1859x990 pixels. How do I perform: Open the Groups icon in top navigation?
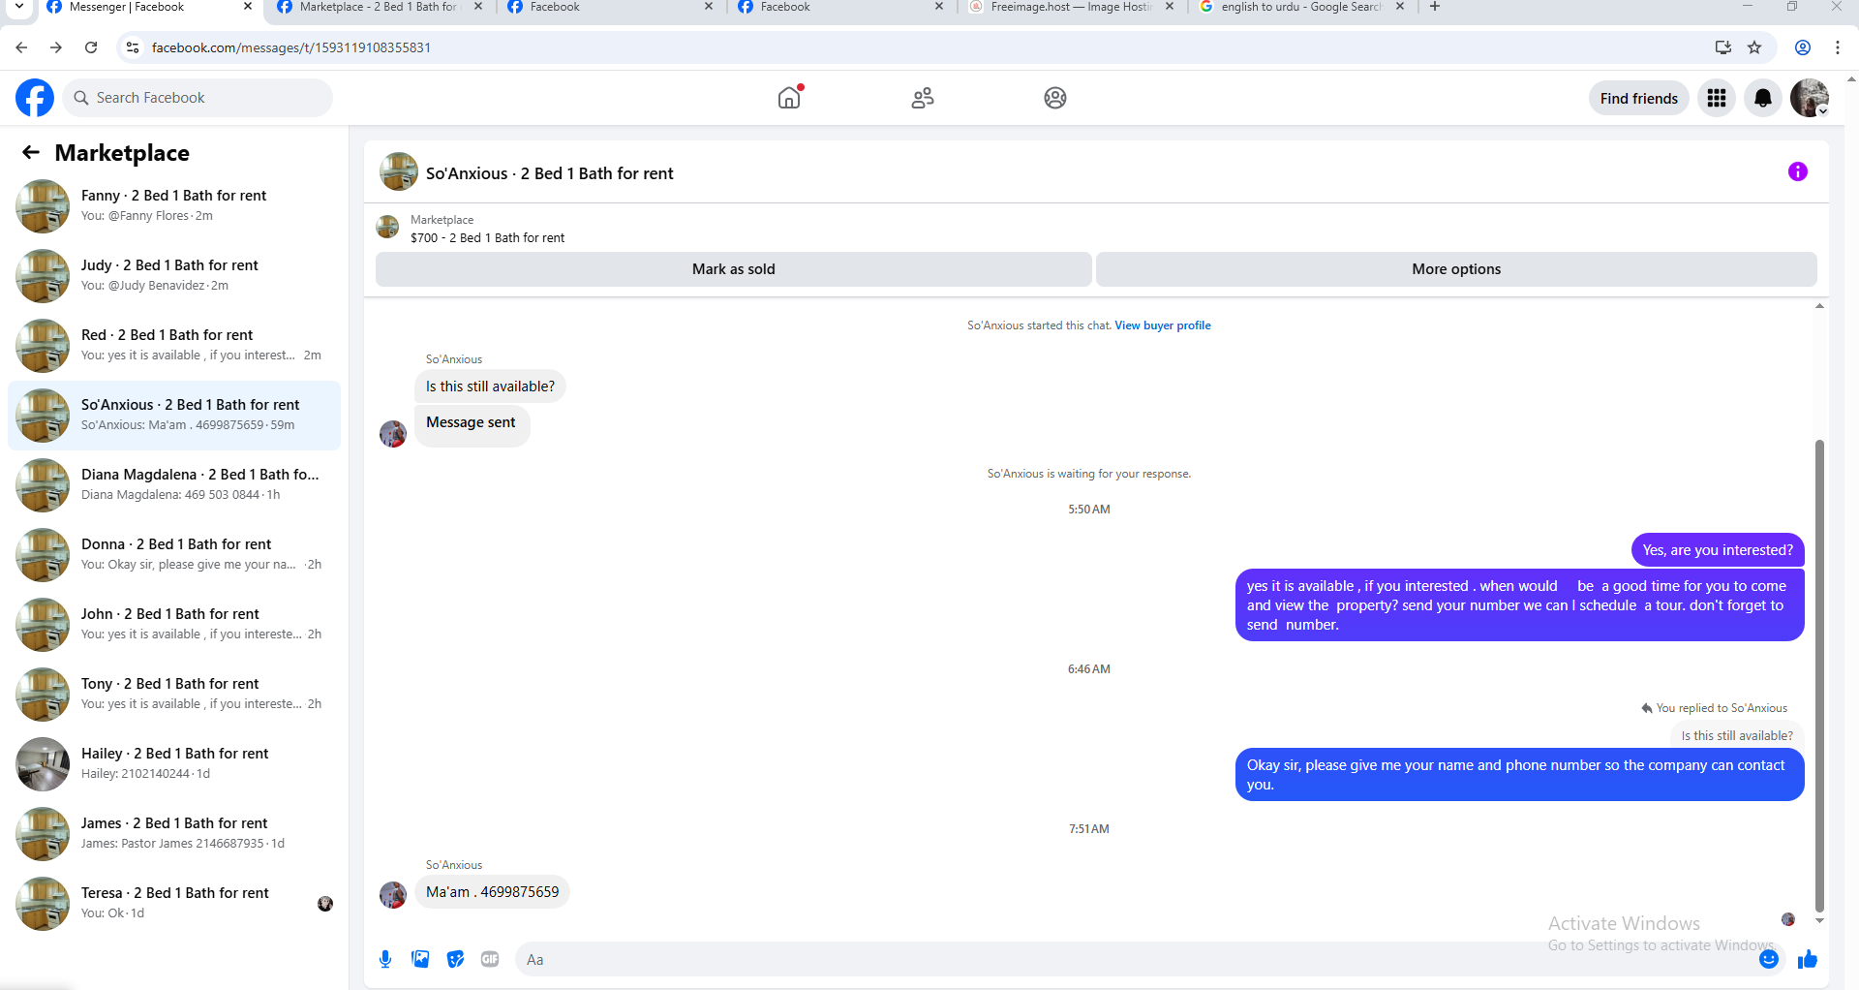[x=1055, y=98]
